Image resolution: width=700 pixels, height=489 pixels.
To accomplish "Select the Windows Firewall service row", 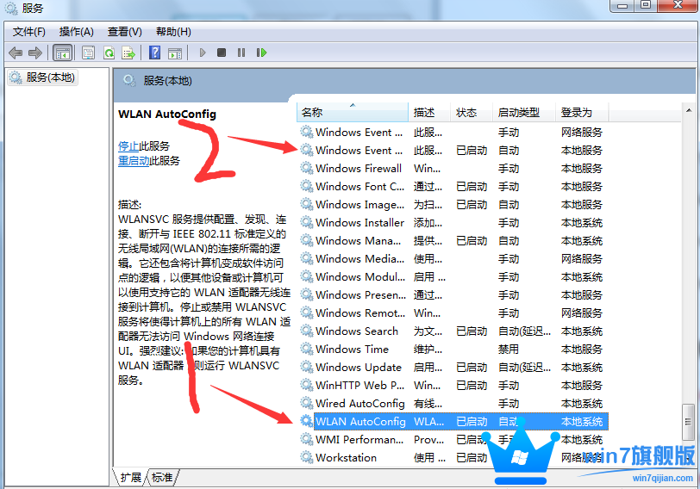I will click(453, 169).
